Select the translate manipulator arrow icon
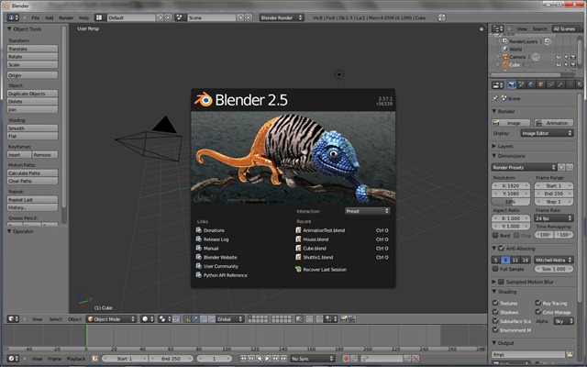 pyautogui.click(x=195, y=319)
